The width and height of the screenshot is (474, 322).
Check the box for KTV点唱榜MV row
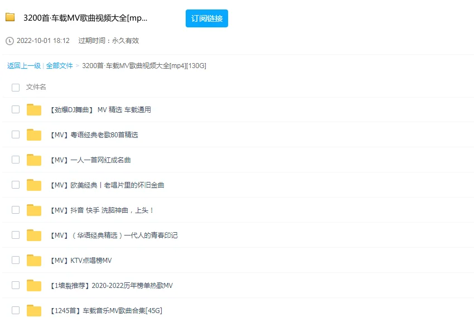15,260
